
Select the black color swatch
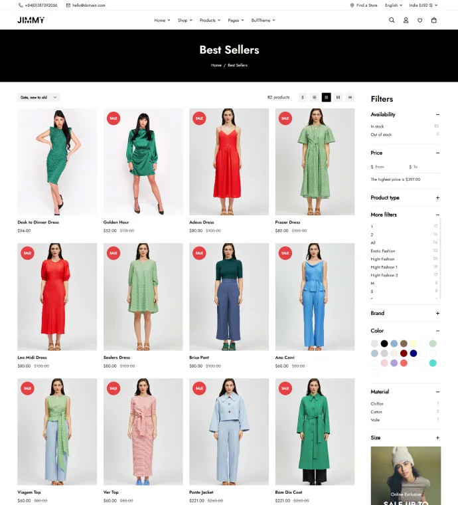[384, 344]
